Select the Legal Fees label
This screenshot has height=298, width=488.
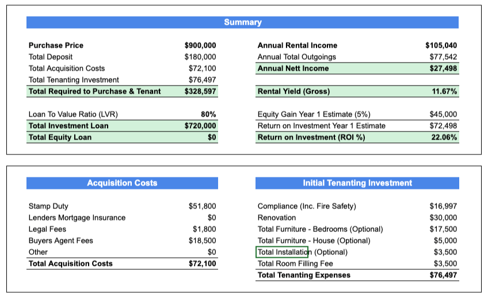click(x=47, y=229)
